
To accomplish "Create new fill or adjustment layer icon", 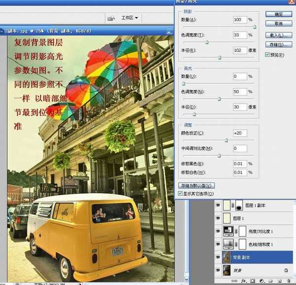I will pos(261,282).
